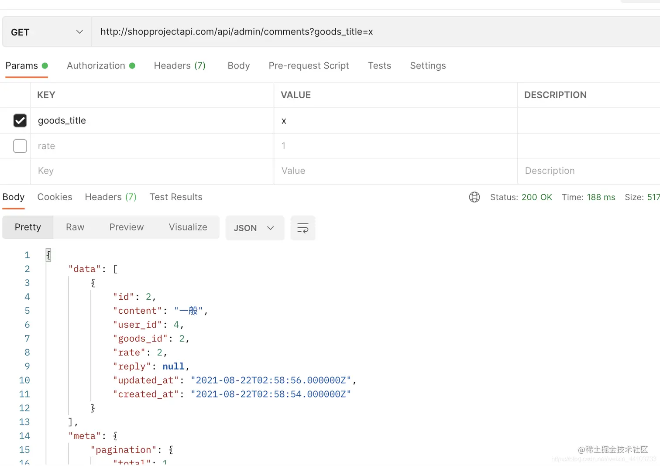Open the Authorization tab
The width and height of the screenshot is (660, 466).
(101, 66)
